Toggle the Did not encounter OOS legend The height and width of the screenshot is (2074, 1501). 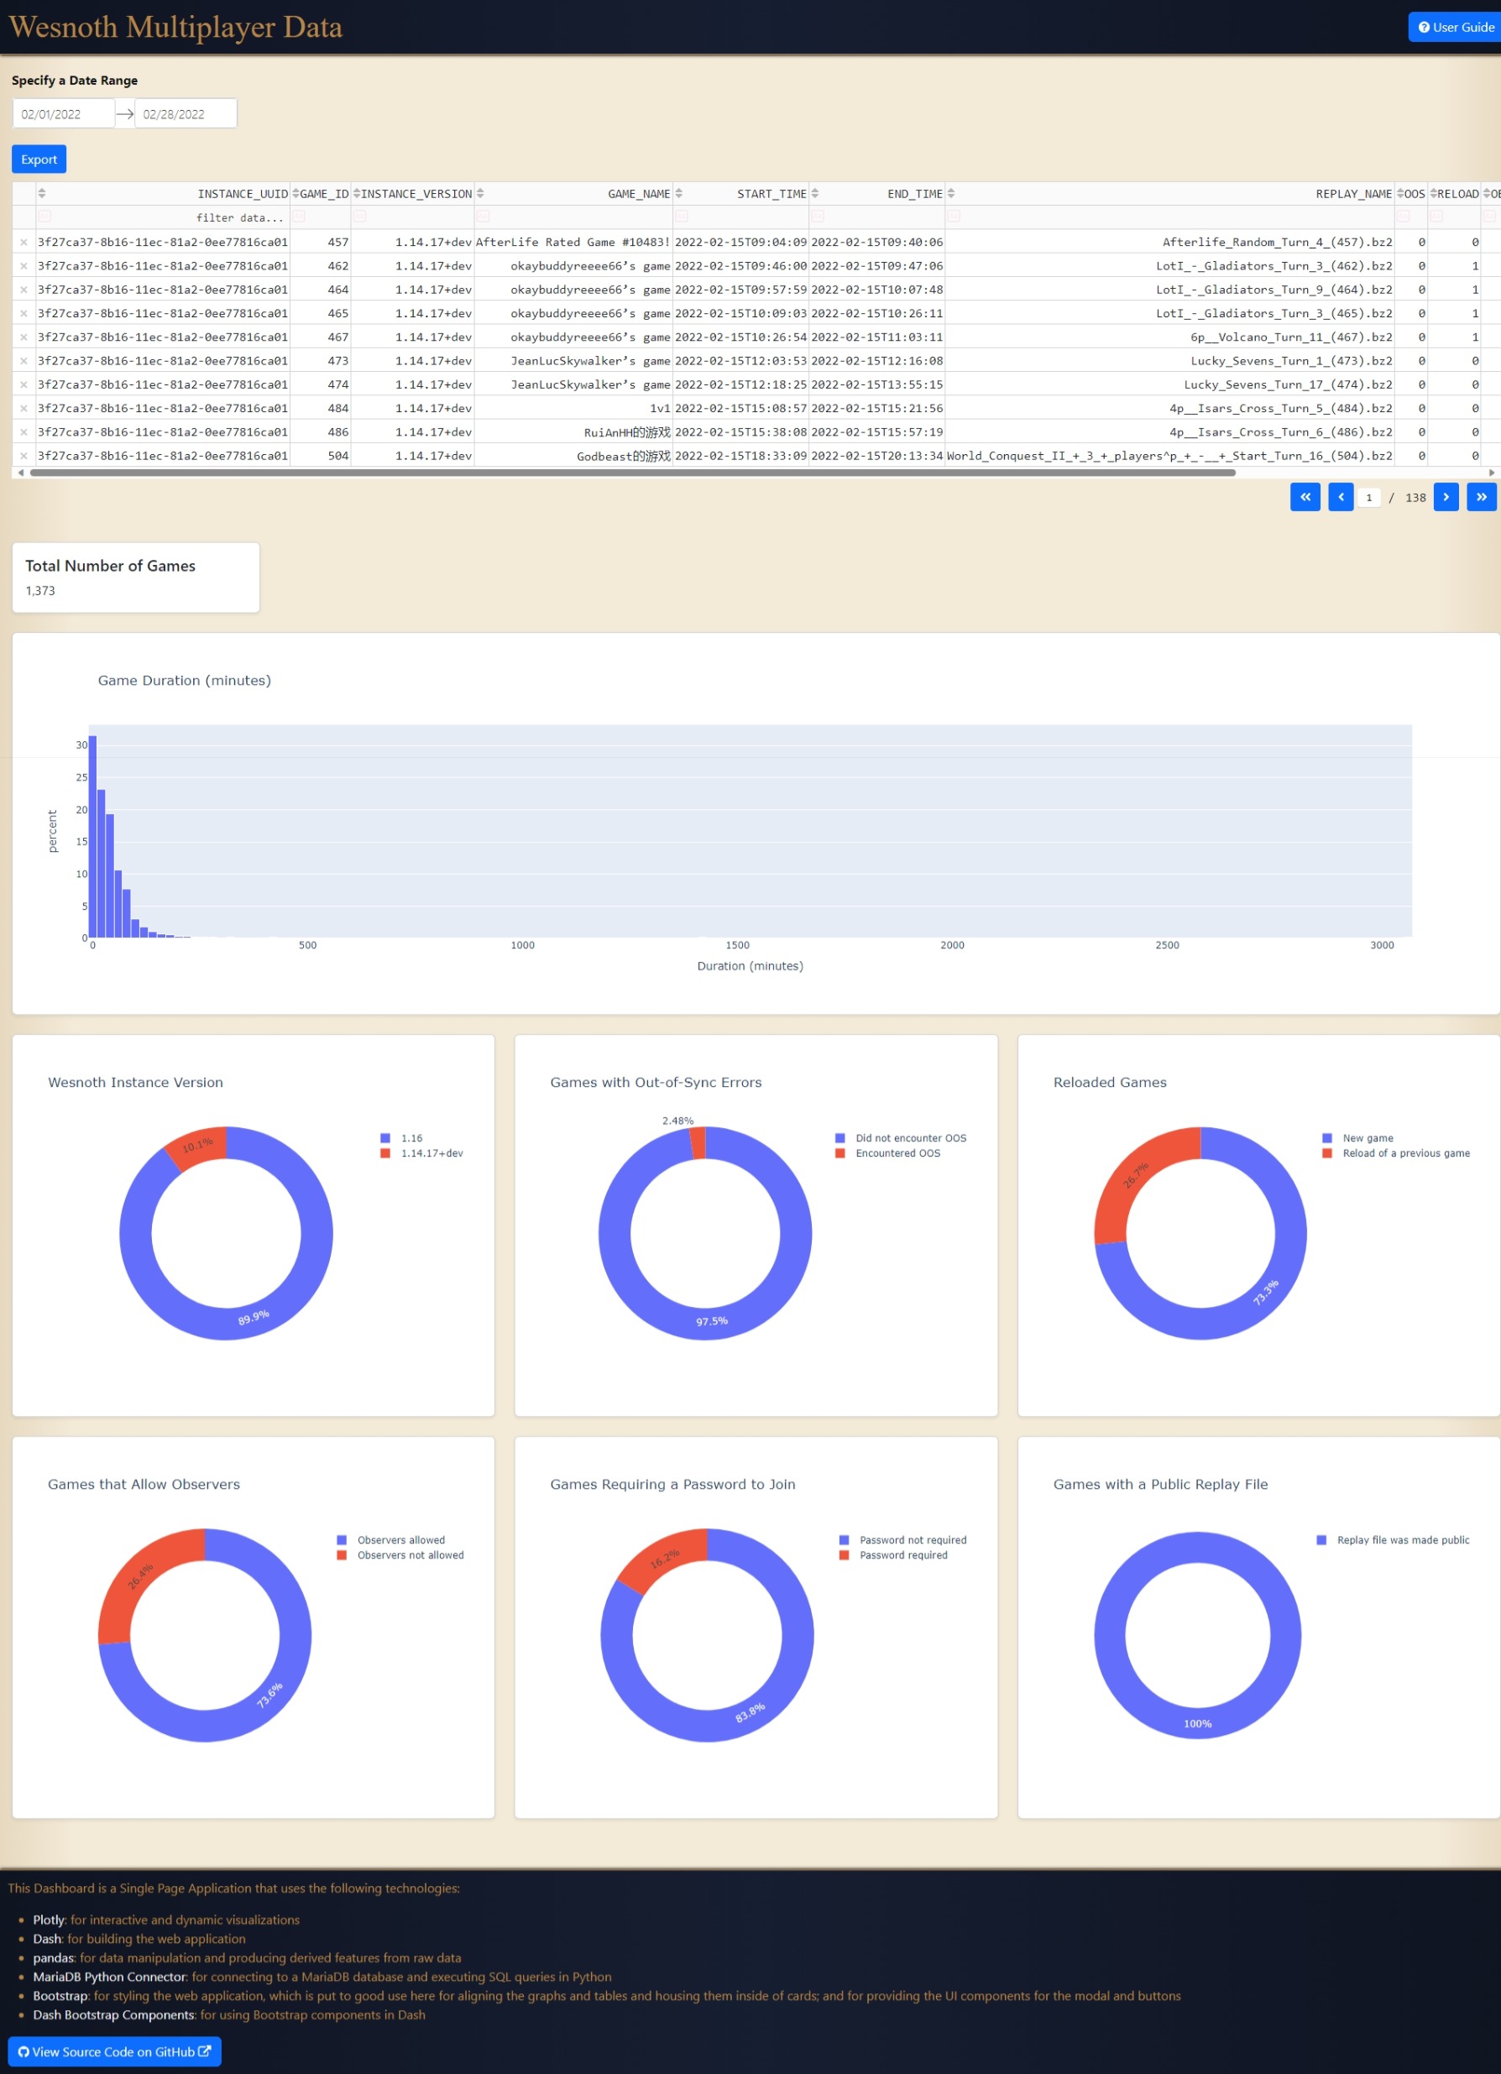coord(901,1138)
